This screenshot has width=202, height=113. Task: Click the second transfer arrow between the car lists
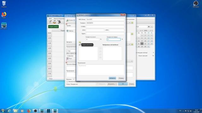[100, 51]
